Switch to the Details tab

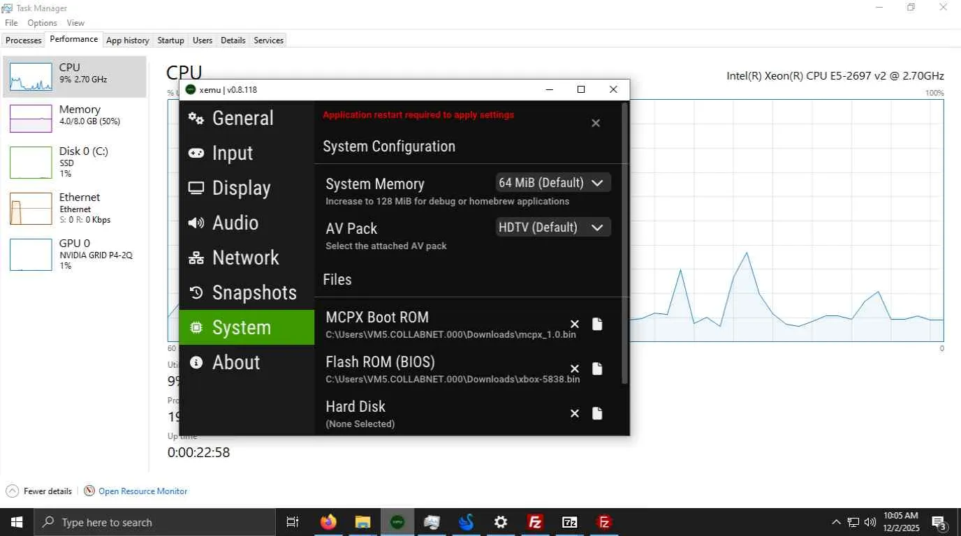[233, 40]
